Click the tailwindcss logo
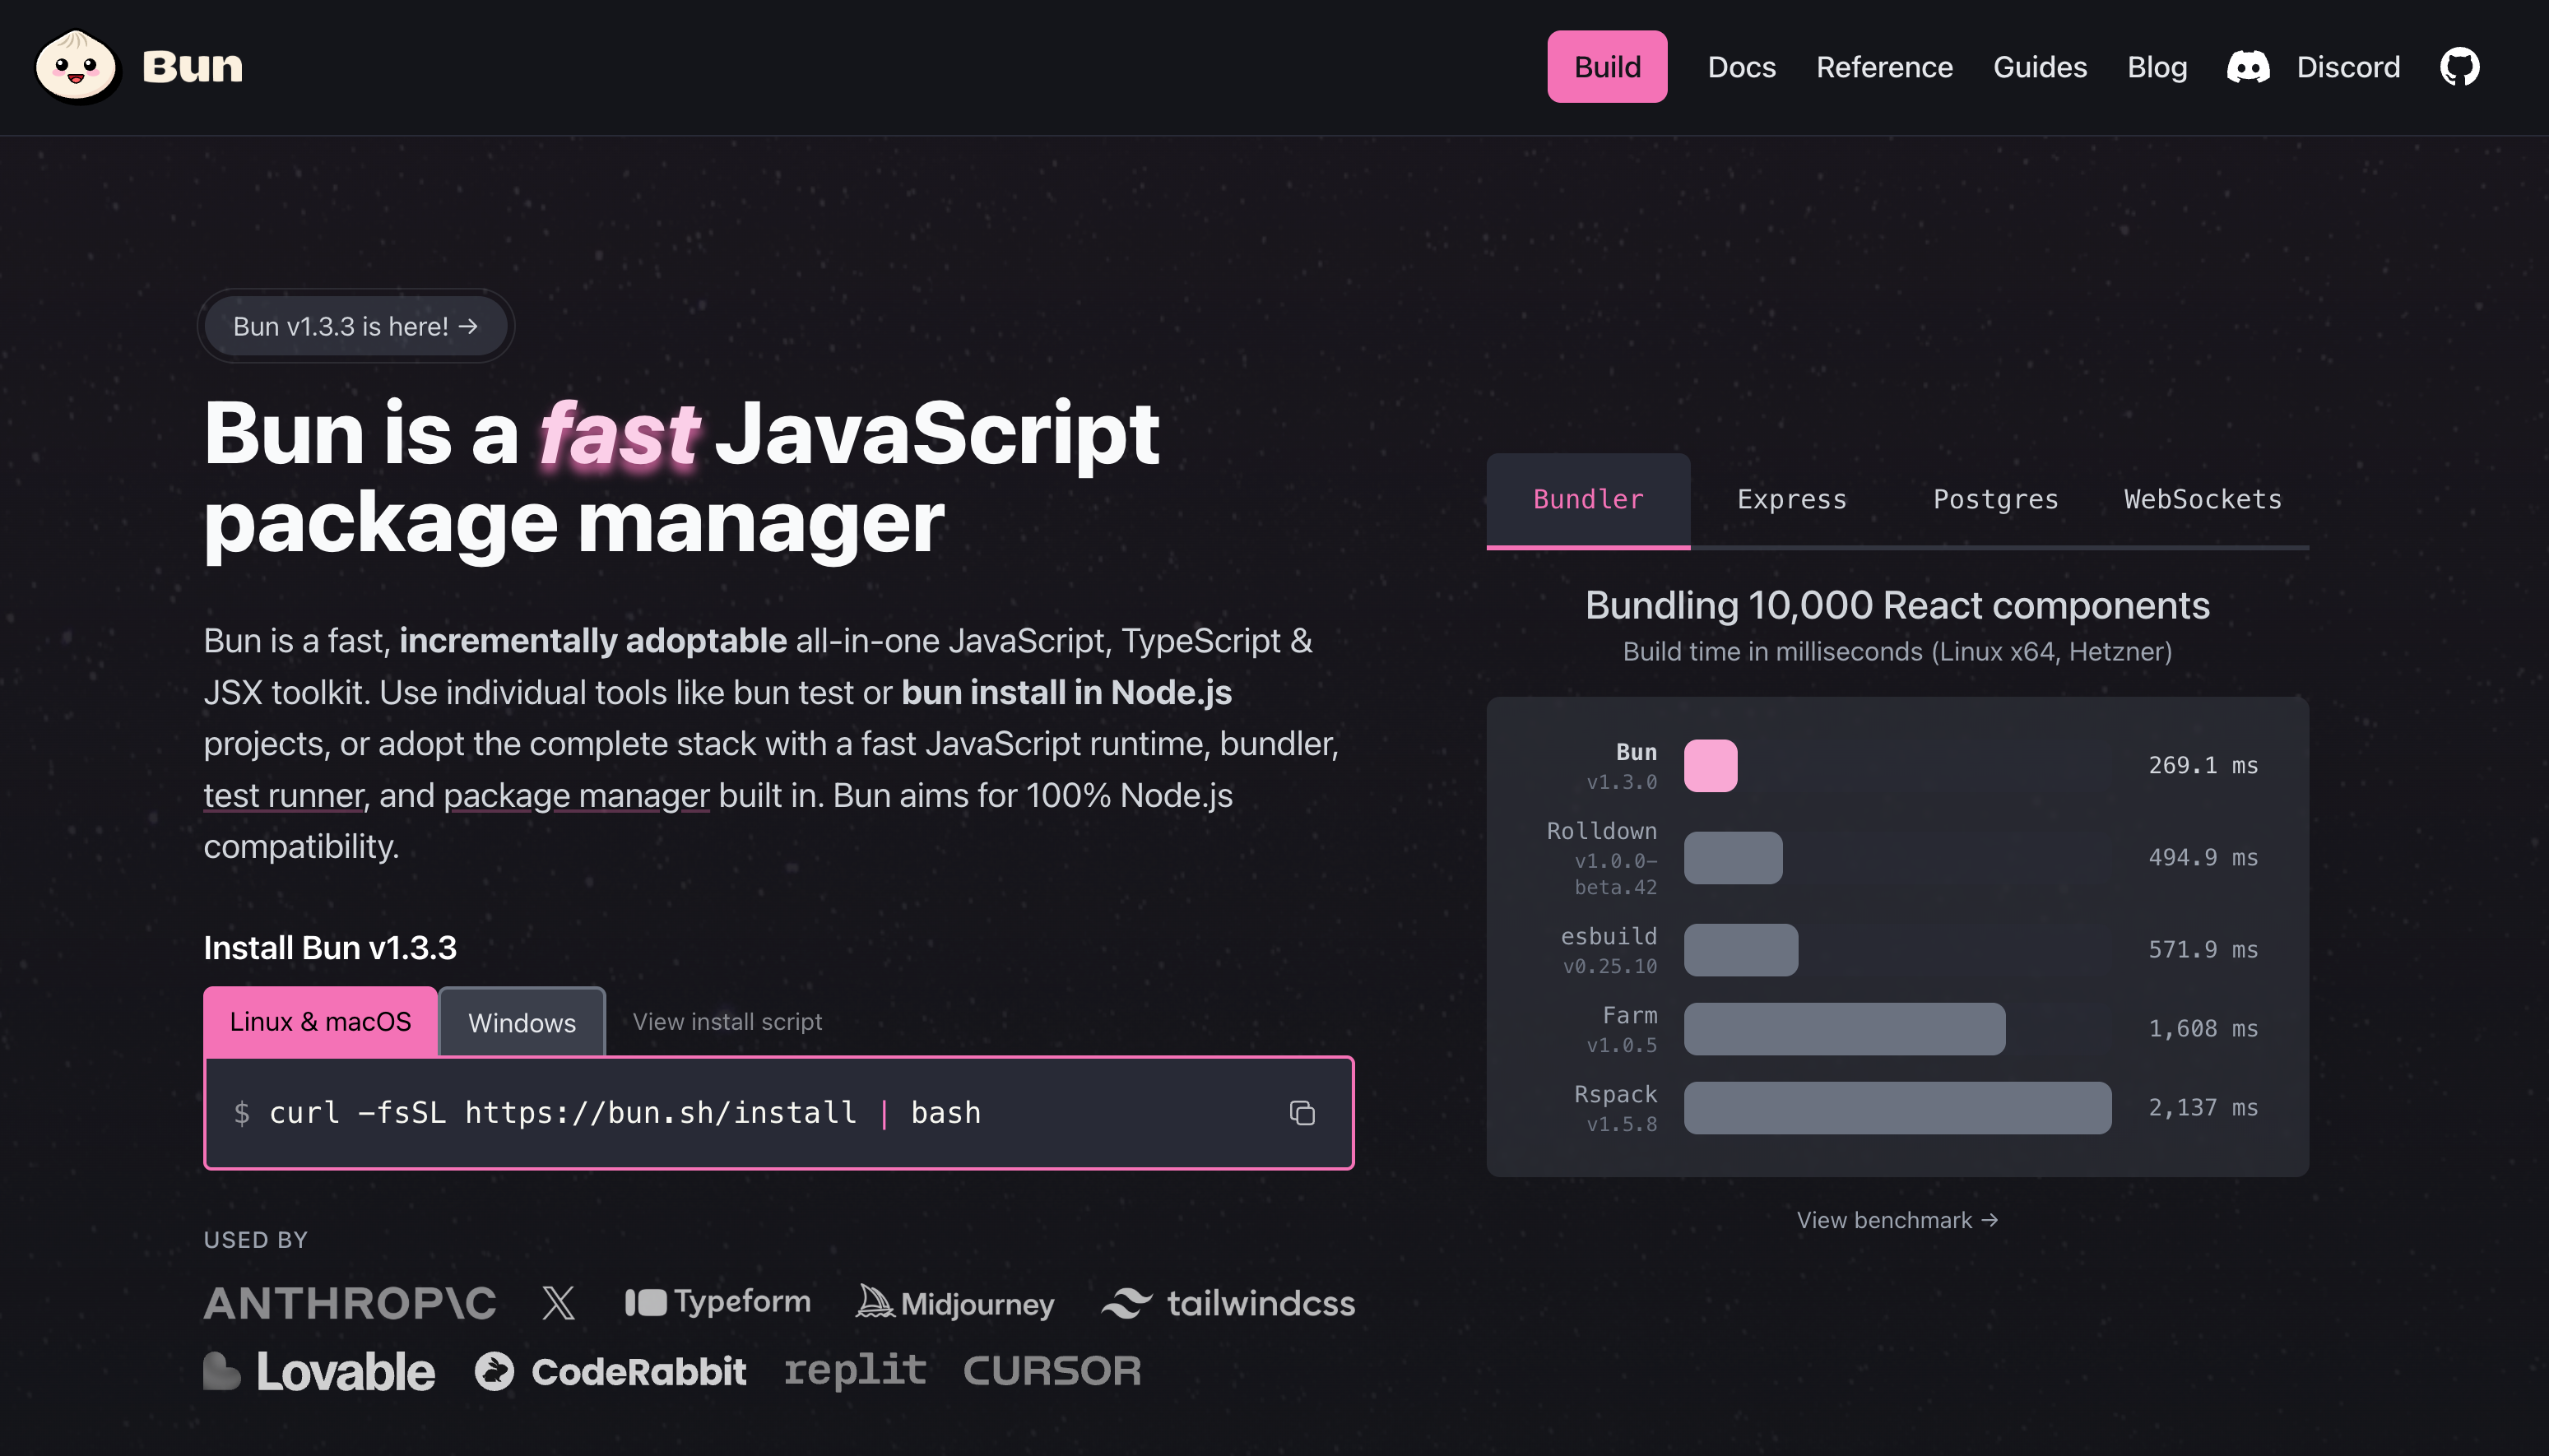 [x=1228, y=1303]
